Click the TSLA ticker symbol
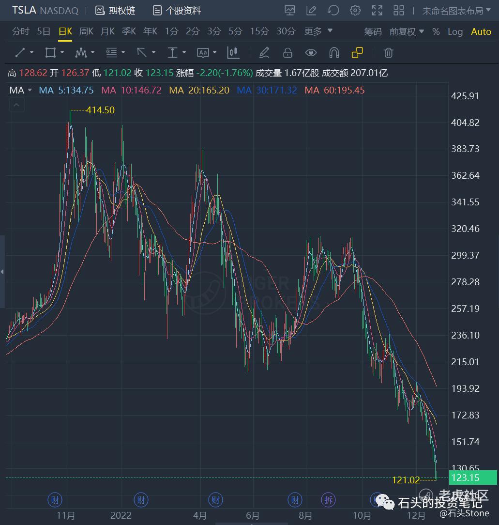499x525 pixels. click(24, 10)
